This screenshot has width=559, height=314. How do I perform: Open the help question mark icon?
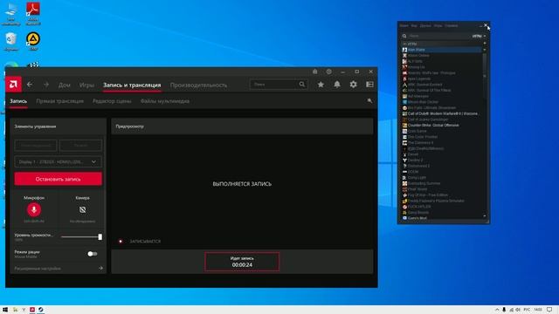point(328,72)
